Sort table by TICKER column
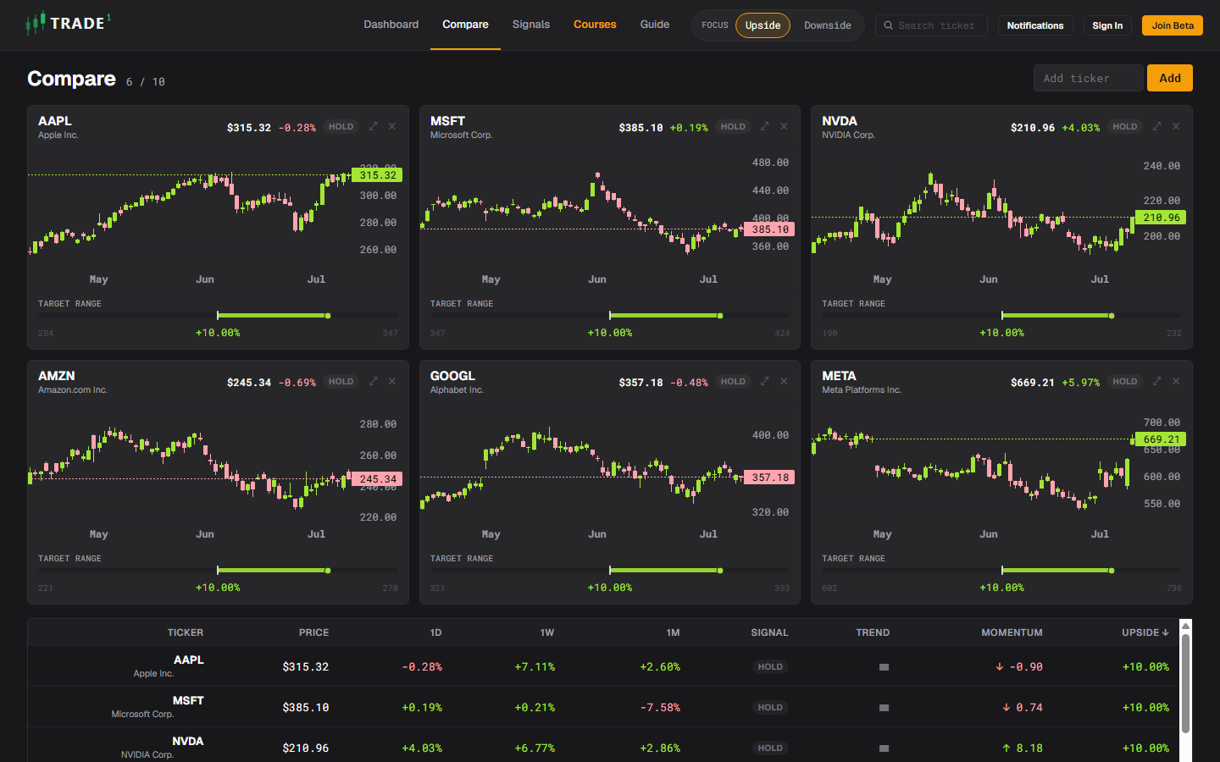1220x762 pixels. [x=186, y=632]
